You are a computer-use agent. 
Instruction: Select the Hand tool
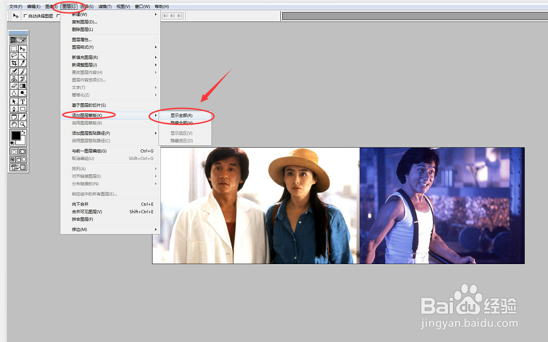(14, 124)
